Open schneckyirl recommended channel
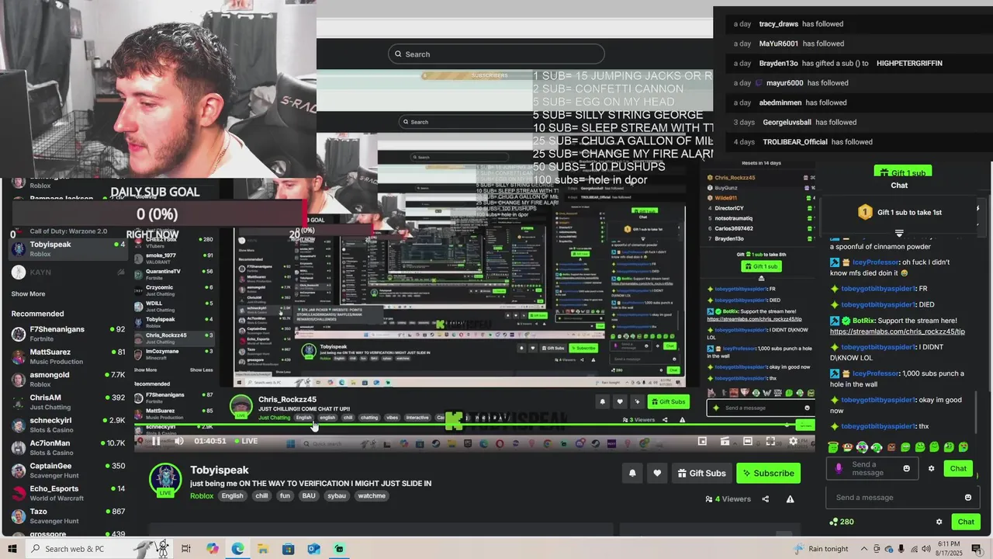This screenshot has height=559, width=993. (68, 425)
